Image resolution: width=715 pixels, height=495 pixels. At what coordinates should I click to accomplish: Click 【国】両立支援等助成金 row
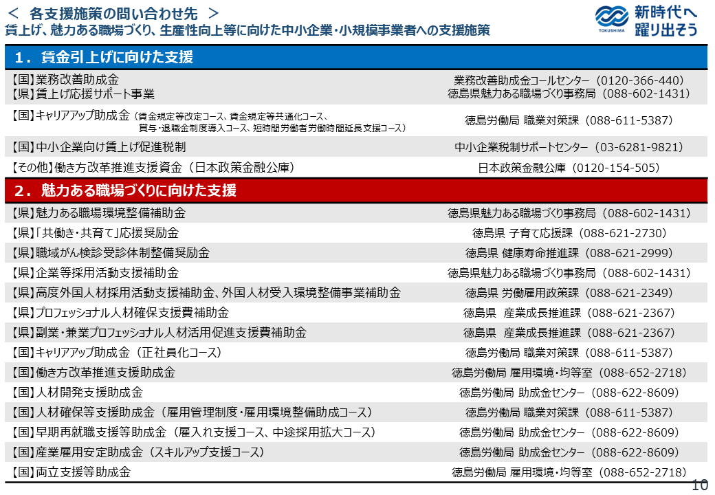coord(356,472)
